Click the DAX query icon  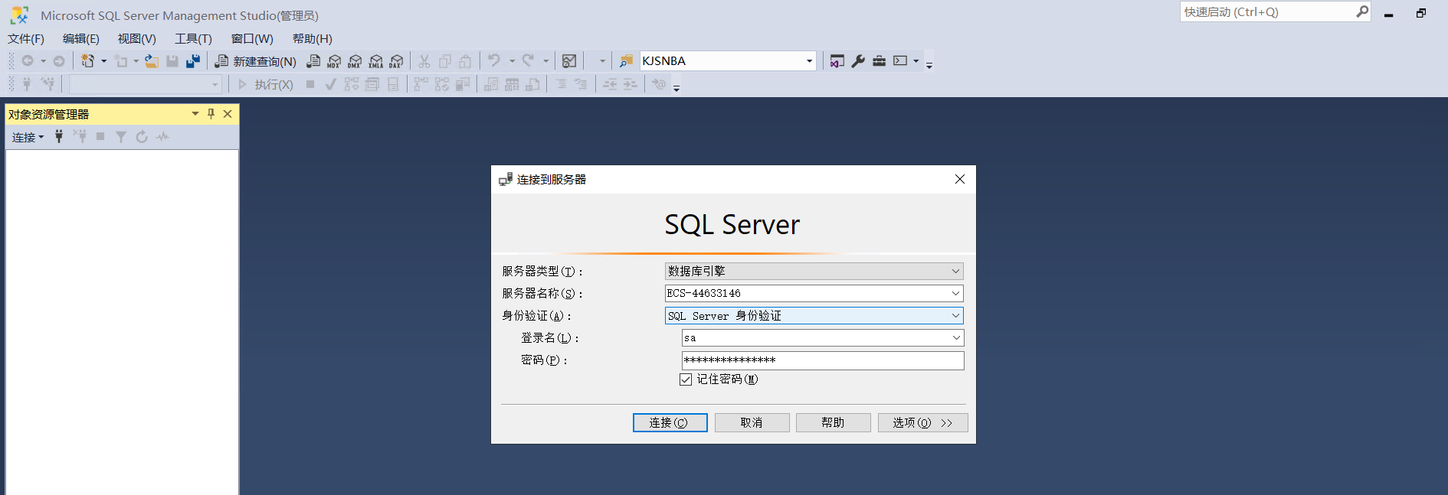coord(396,61)
